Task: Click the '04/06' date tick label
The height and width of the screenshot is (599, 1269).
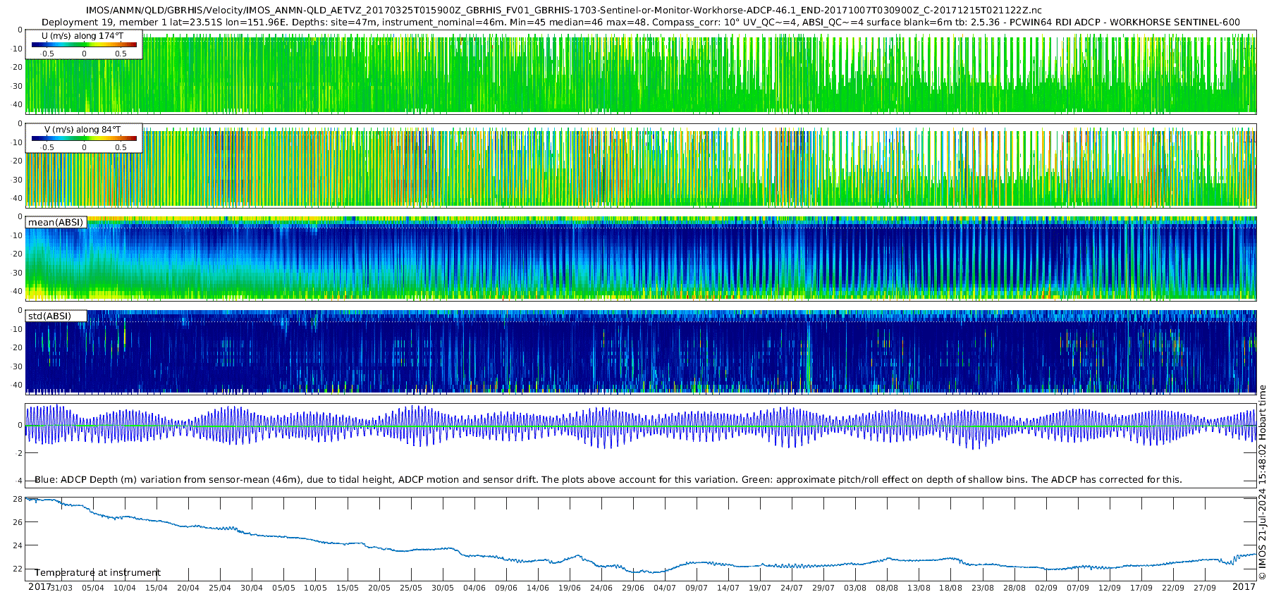Action: point(474,588)
